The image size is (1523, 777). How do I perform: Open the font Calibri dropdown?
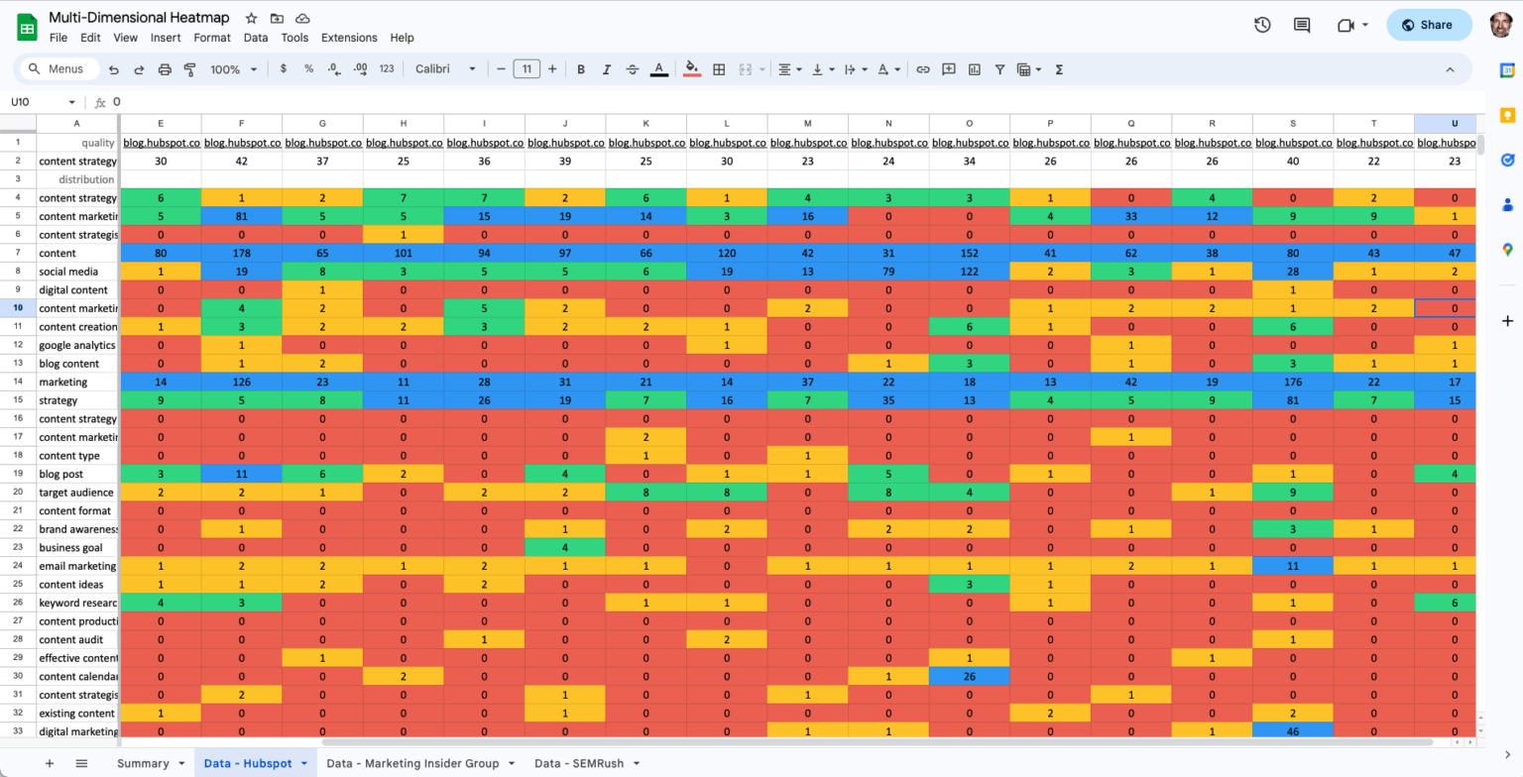click(x=444, y=69)
